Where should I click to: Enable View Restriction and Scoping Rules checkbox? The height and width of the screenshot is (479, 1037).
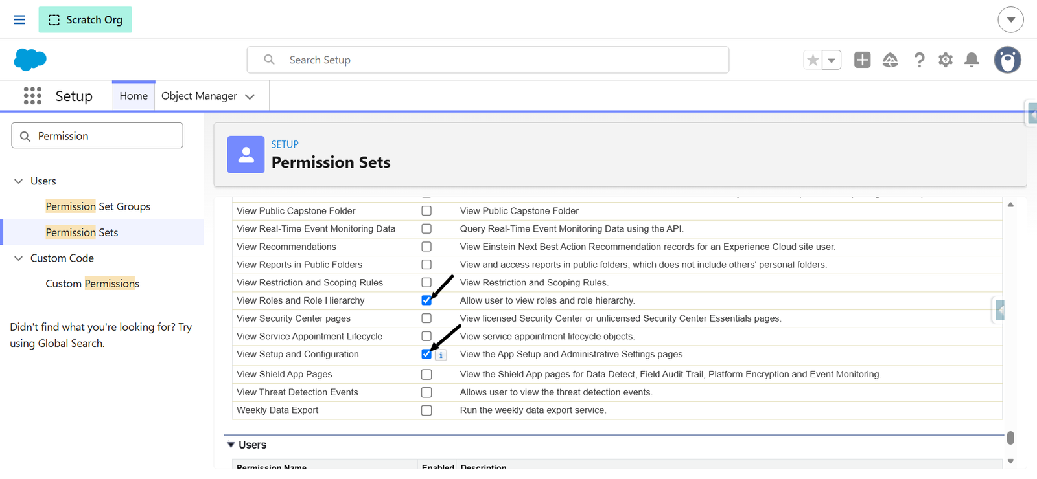point(426,282)
